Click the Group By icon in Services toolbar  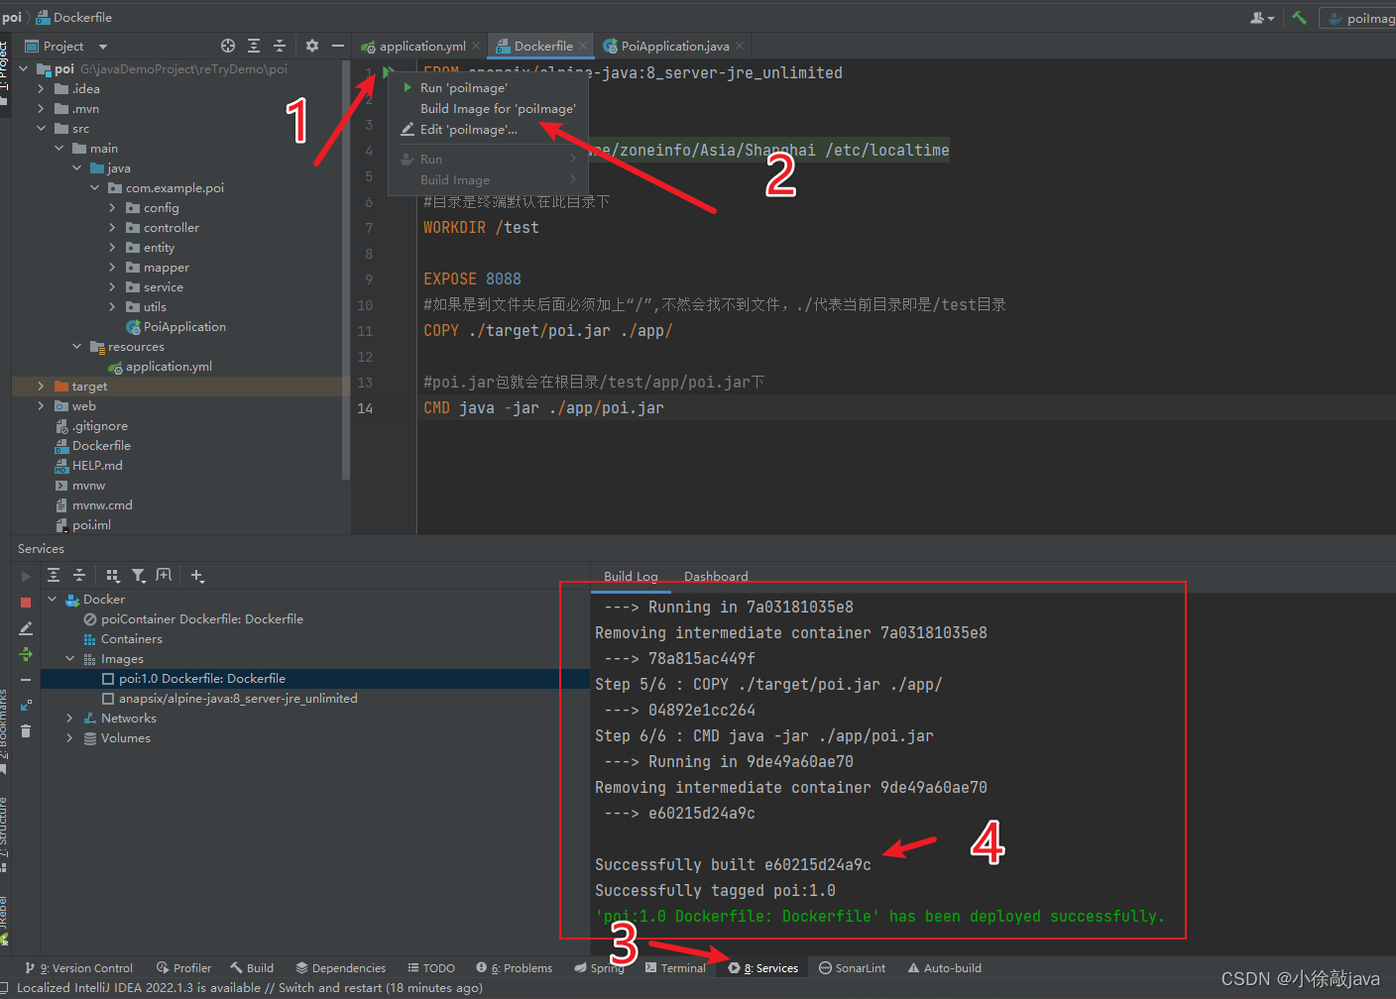pyautogui.click(x=113, y=576)
